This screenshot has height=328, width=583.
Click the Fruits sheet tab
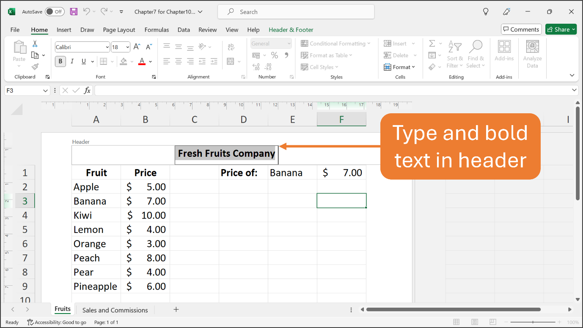(63, 309)
